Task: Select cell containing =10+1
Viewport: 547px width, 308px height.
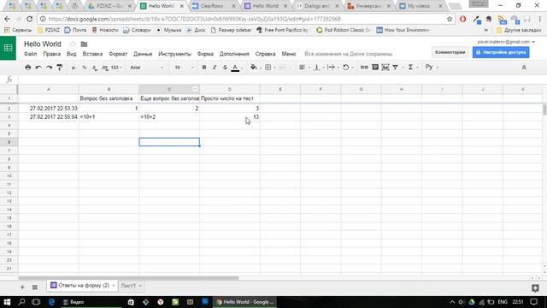Action: point(109,117)
